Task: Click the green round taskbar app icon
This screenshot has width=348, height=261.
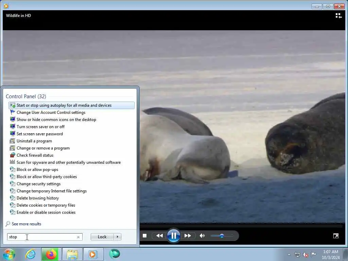Action: point(115,254)
